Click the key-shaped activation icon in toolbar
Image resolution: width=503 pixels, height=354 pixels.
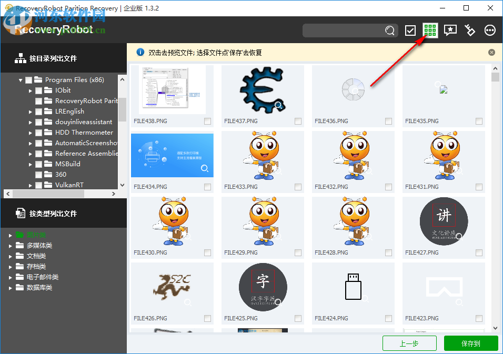(470, 30)
